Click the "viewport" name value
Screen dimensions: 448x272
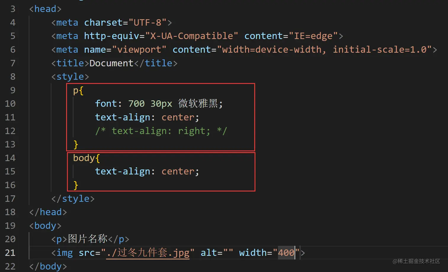click(x=139, y=49)
